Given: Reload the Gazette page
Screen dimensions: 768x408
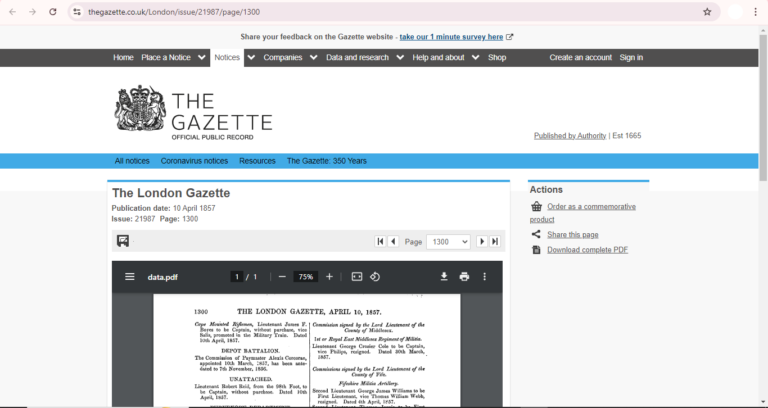Looking at the screenshot, I should click(x=53, y=12).
